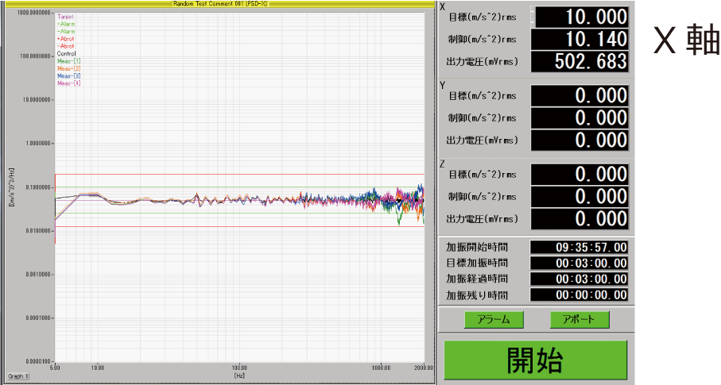Click the Y axis control rms value

point(580,118)
